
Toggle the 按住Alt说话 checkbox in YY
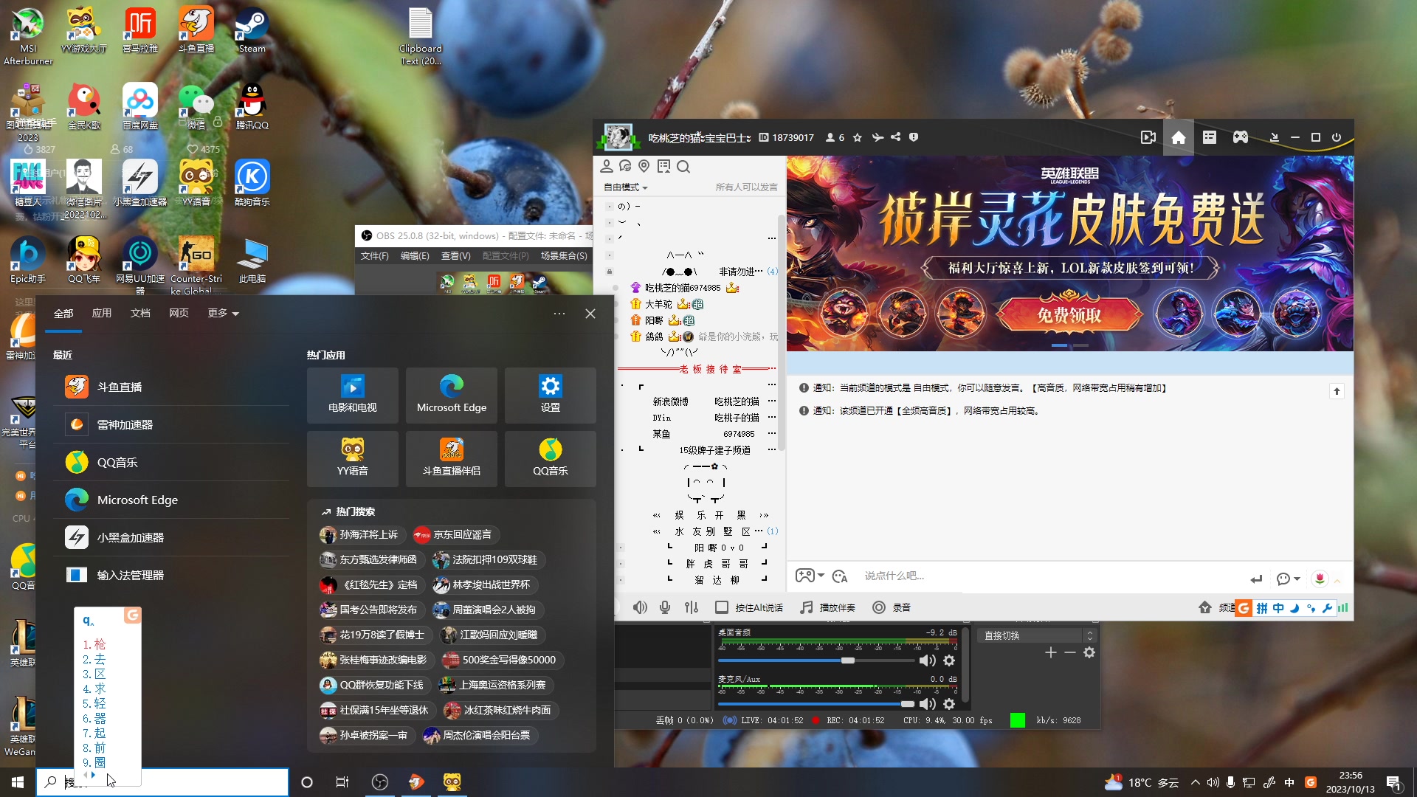tap(722, 607)
